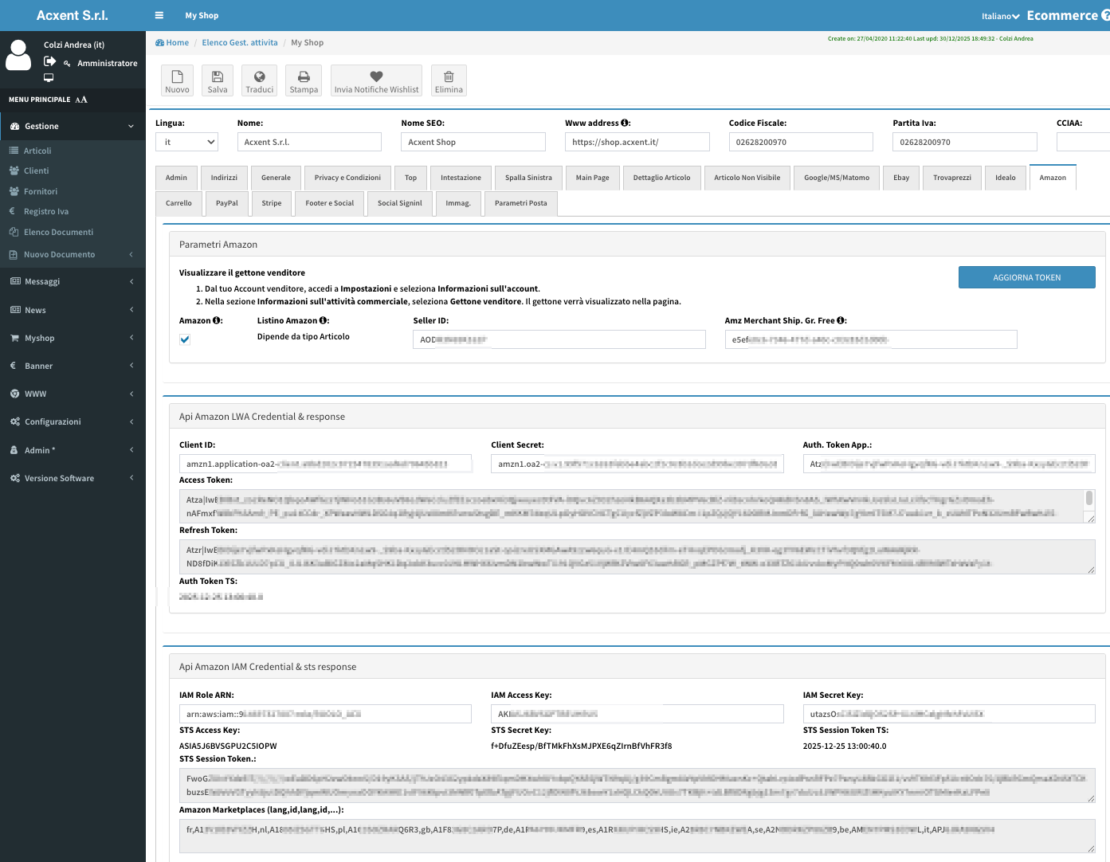This screenshot has height=862, width=1110.
Task: Click the logout icon under user name
Action: point(49,61)
